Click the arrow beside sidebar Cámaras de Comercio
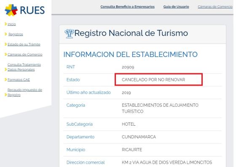The height and width of the screenshot is (167, 236). 6,54
